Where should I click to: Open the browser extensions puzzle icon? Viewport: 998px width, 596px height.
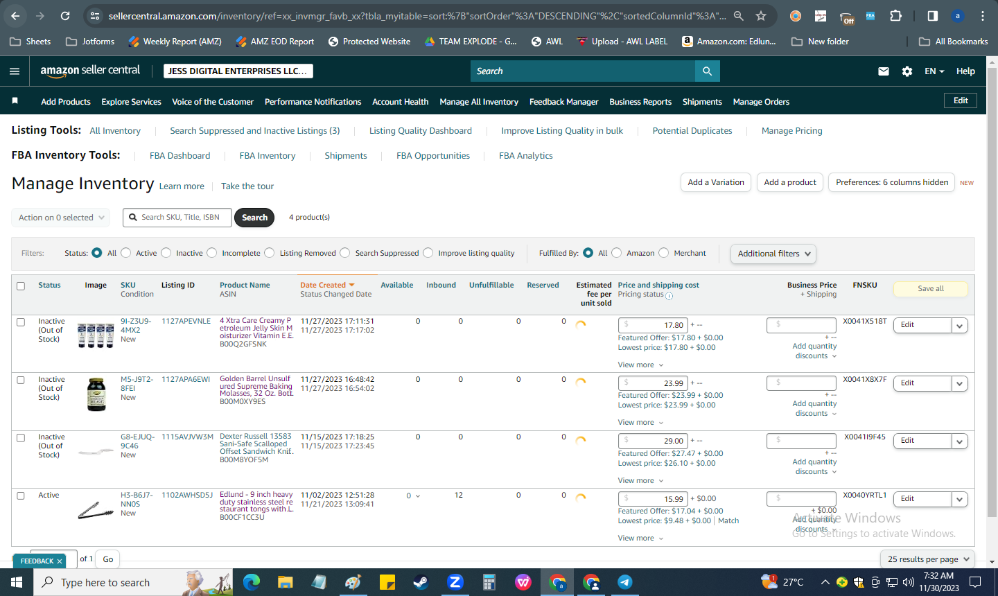895,15
